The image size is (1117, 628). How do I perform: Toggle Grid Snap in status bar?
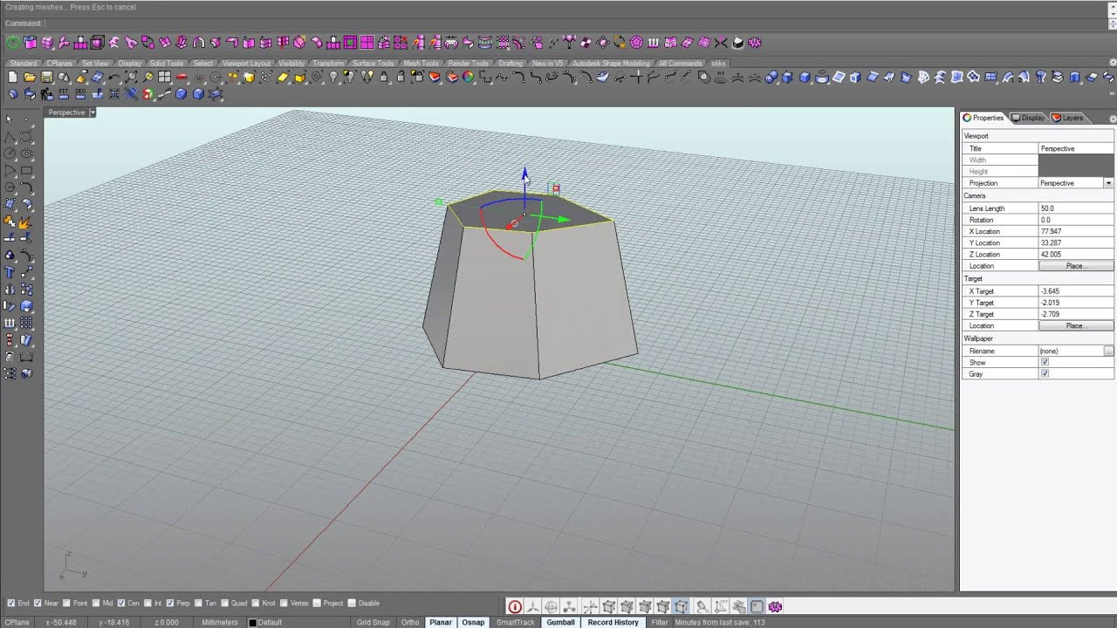(373, 622)
